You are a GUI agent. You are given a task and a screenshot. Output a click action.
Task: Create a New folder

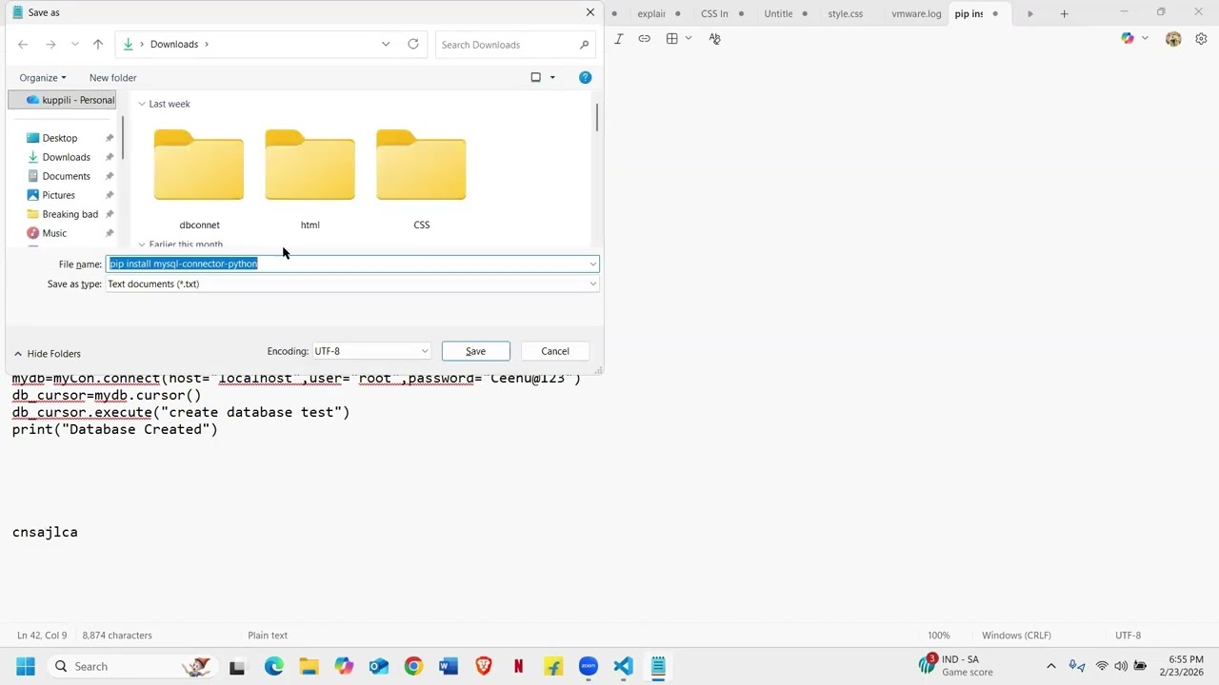click(112, 78)
